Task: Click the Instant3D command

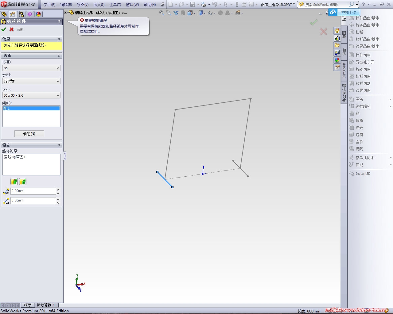Action: [x=360, y=174]
